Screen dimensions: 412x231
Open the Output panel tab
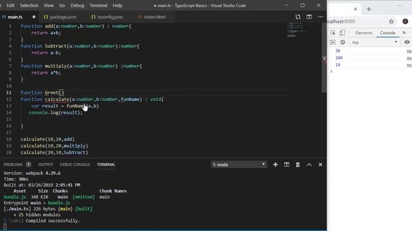click(46, 164)
